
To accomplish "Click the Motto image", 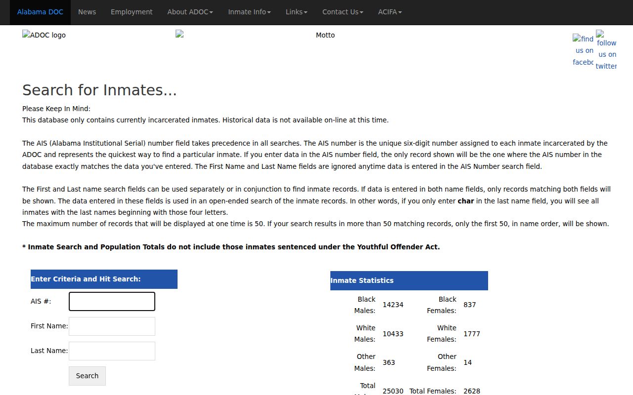I will tap(325, 35).
